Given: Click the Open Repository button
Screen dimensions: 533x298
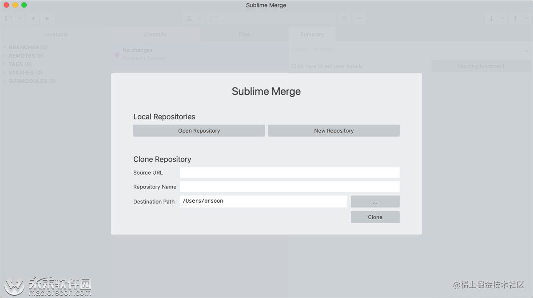Looking at the screenshot, I should pyautogui.click(x=199, y=131).
